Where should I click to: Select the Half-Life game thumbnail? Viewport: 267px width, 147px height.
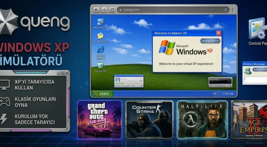202,120
